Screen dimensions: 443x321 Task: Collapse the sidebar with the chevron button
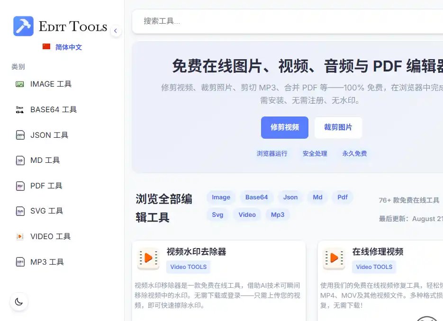pos(116,31)
